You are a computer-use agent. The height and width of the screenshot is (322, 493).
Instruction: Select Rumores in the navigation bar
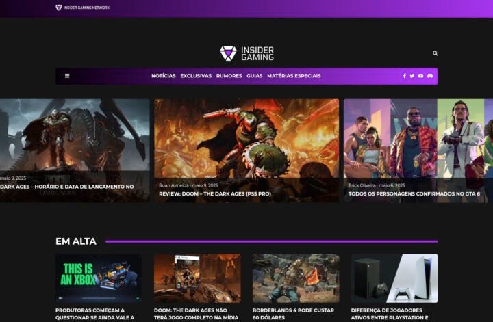[229, 76]
